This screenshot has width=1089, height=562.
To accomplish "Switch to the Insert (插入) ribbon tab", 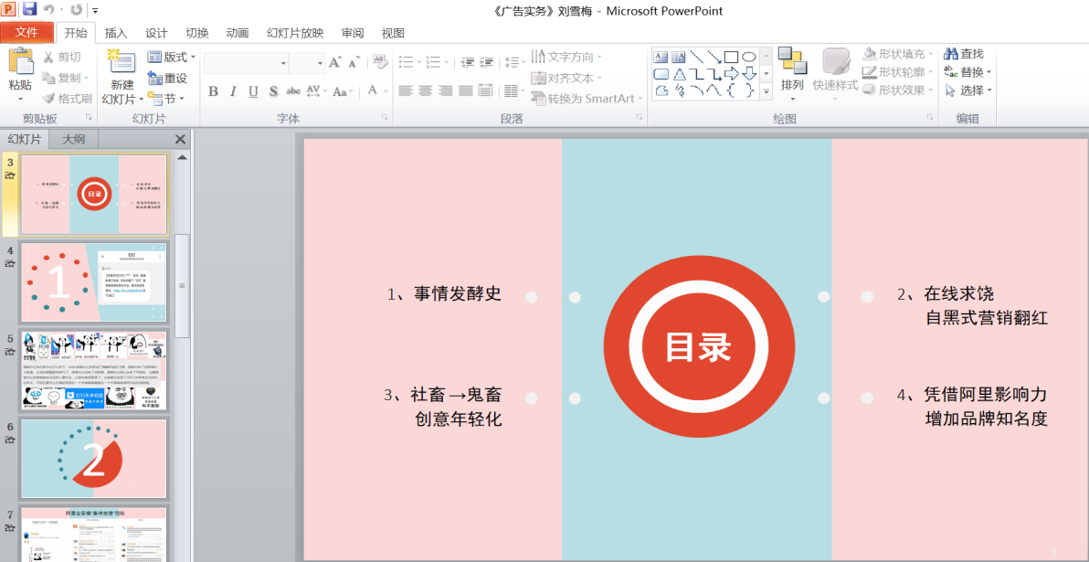I will [116, 33].
